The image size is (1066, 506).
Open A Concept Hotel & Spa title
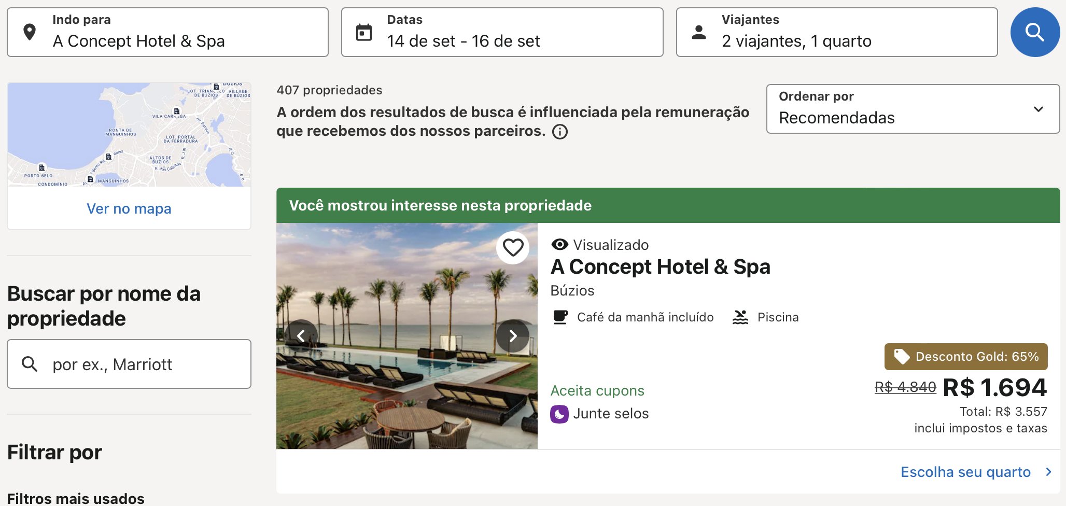(660, 267)
